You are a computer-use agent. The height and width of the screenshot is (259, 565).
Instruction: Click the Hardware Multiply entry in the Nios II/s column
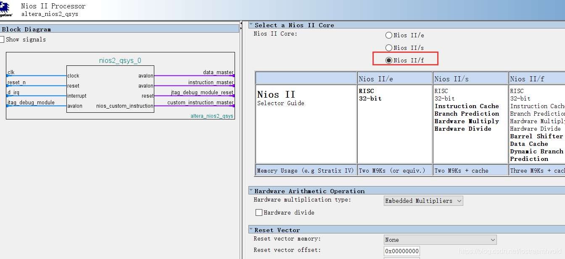pos(467,121)
